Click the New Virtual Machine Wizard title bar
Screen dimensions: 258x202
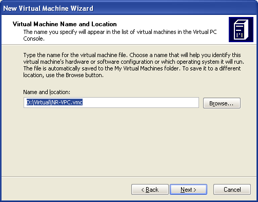[129, 8]
